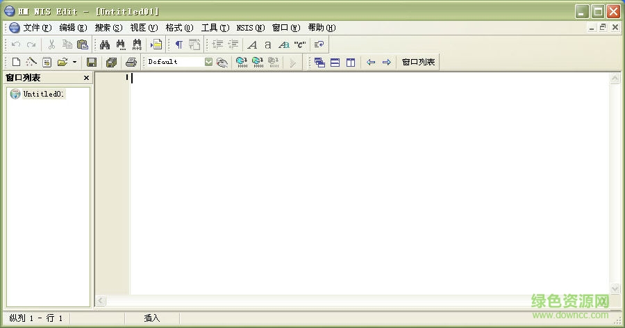Click the indent lines icon
Image resolution: width=625 pixels, height=328 pixels.
pyautogui.click(x=217, y=44)
